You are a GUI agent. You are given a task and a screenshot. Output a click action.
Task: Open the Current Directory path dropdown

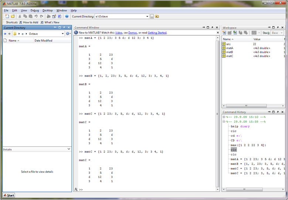coord(147,17)
